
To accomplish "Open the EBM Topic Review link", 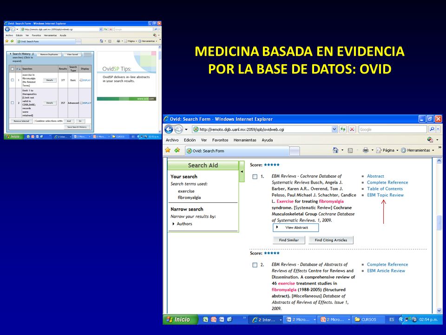I will [x=385, y=195].
